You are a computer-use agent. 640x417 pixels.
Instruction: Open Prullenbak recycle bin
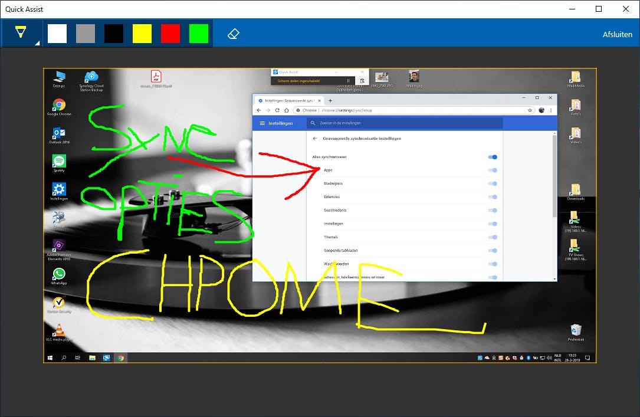576,333
